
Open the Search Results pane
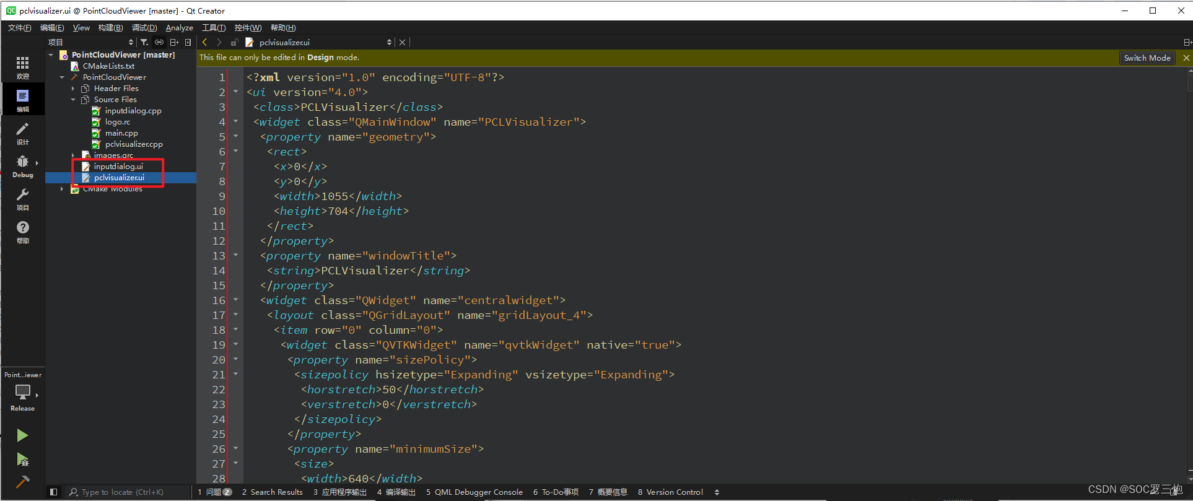click(272, 492)
